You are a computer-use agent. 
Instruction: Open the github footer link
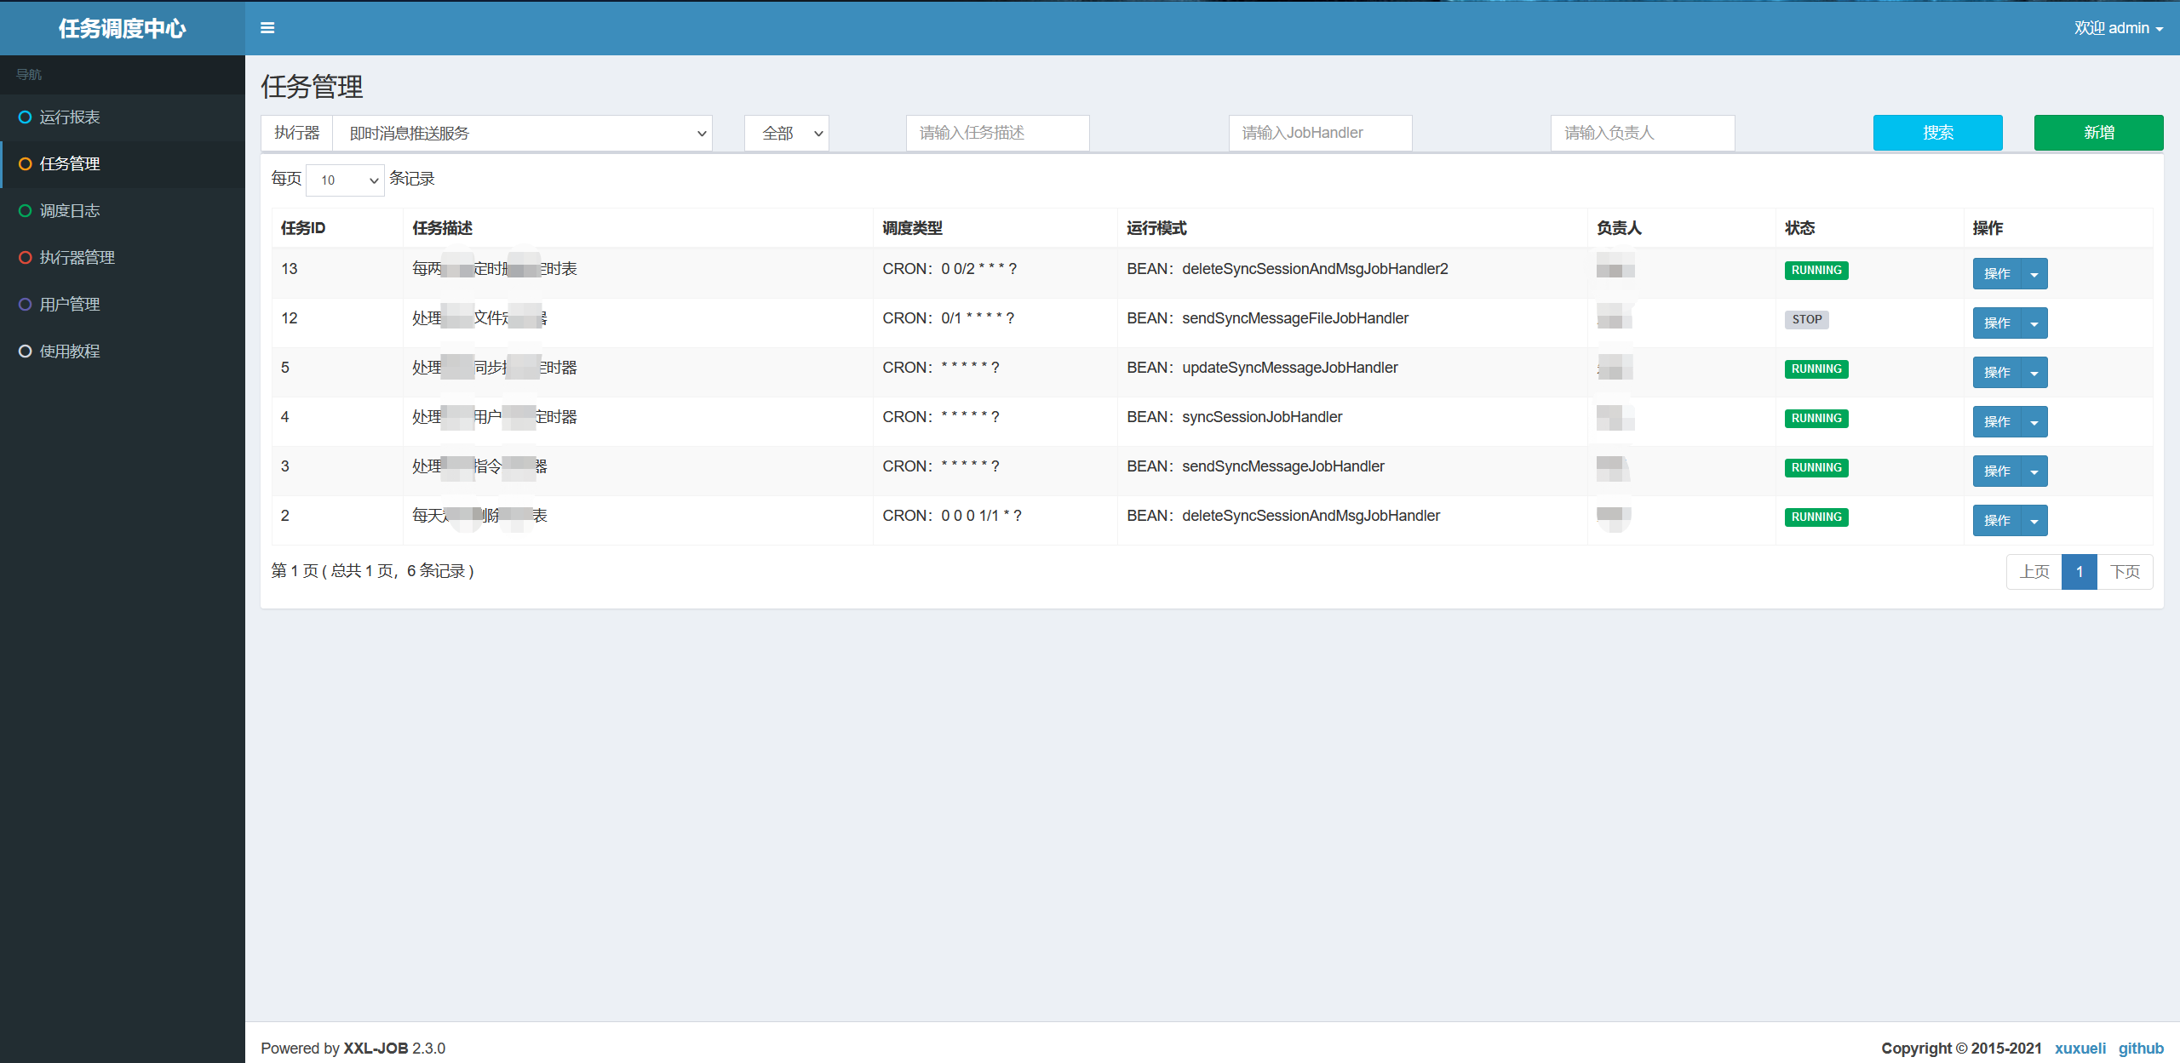tap(2141, 1048)
